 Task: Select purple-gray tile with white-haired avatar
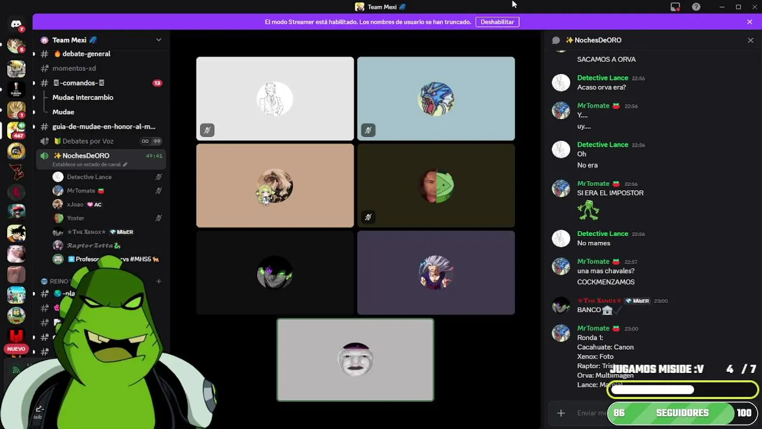(436, 272)
